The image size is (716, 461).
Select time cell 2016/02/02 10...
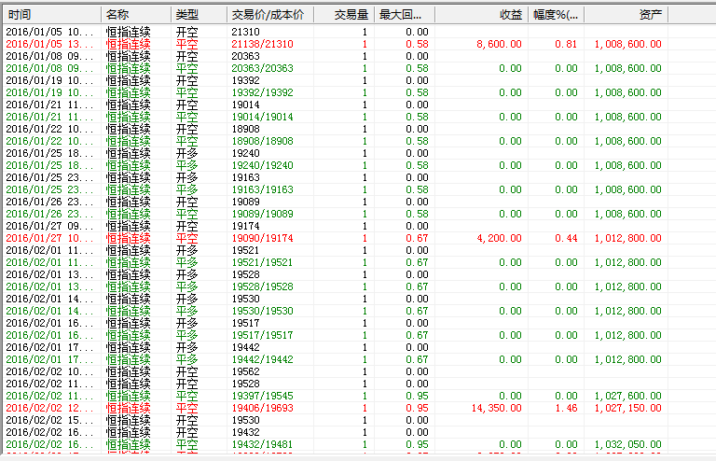[49, 371]
